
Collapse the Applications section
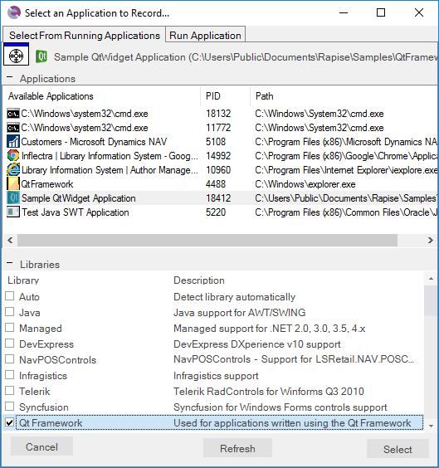point(10,77)
